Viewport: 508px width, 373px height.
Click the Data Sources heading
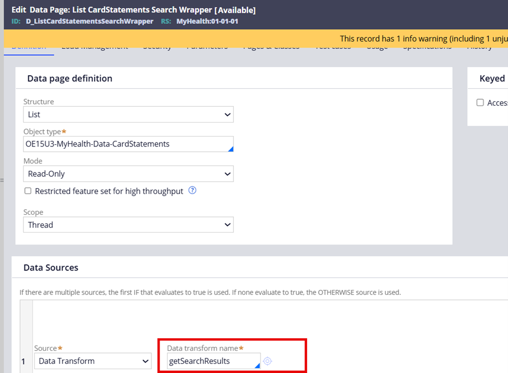[51, 267]
